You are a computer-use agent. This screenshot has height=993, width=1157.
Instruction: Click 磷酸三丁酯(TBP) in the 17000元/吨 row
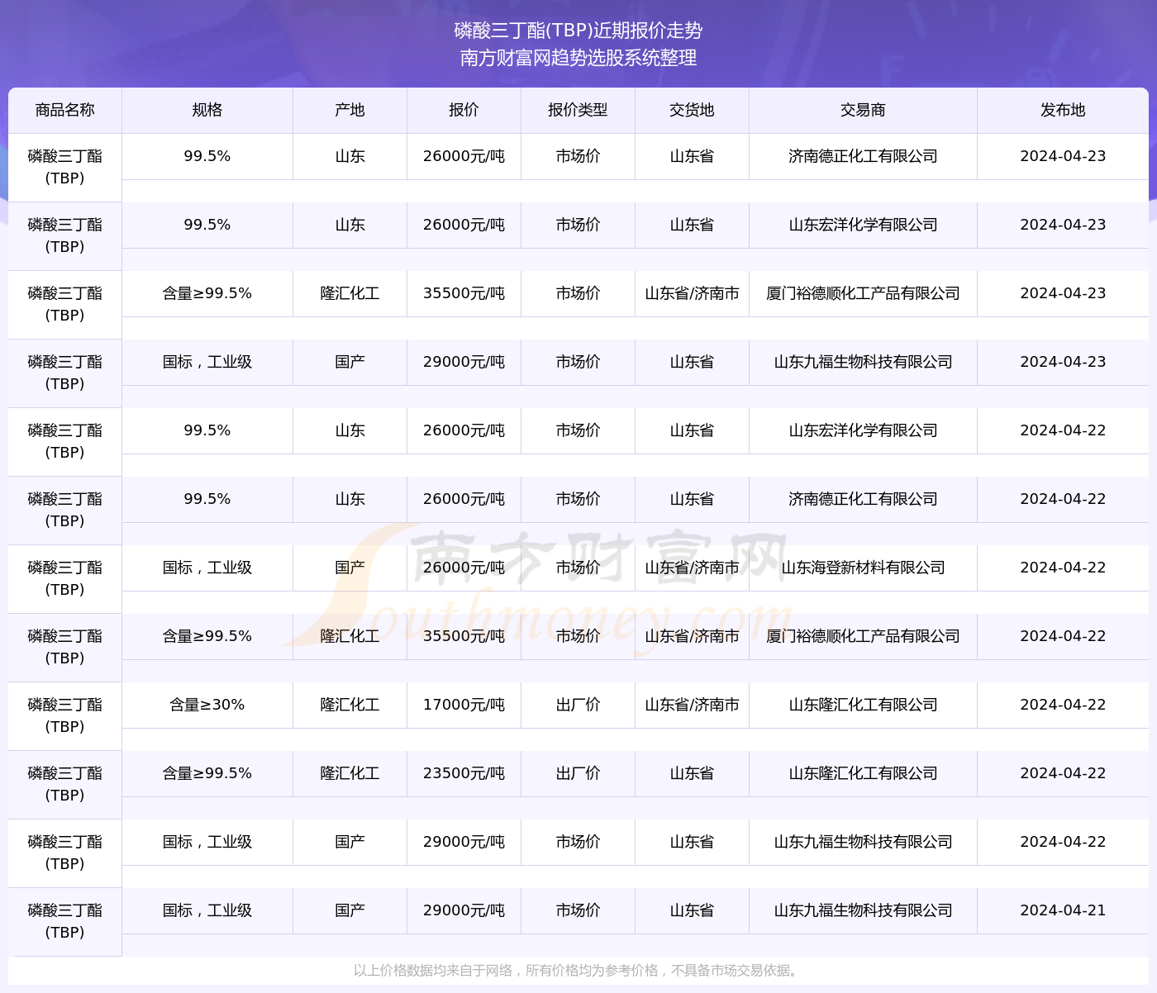point(65,715)
